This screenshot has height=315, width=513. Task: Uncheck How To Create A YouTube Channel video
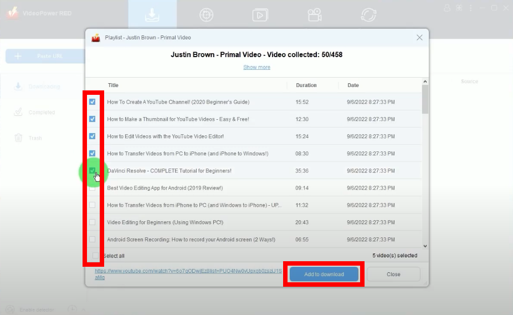click(93, 102)
